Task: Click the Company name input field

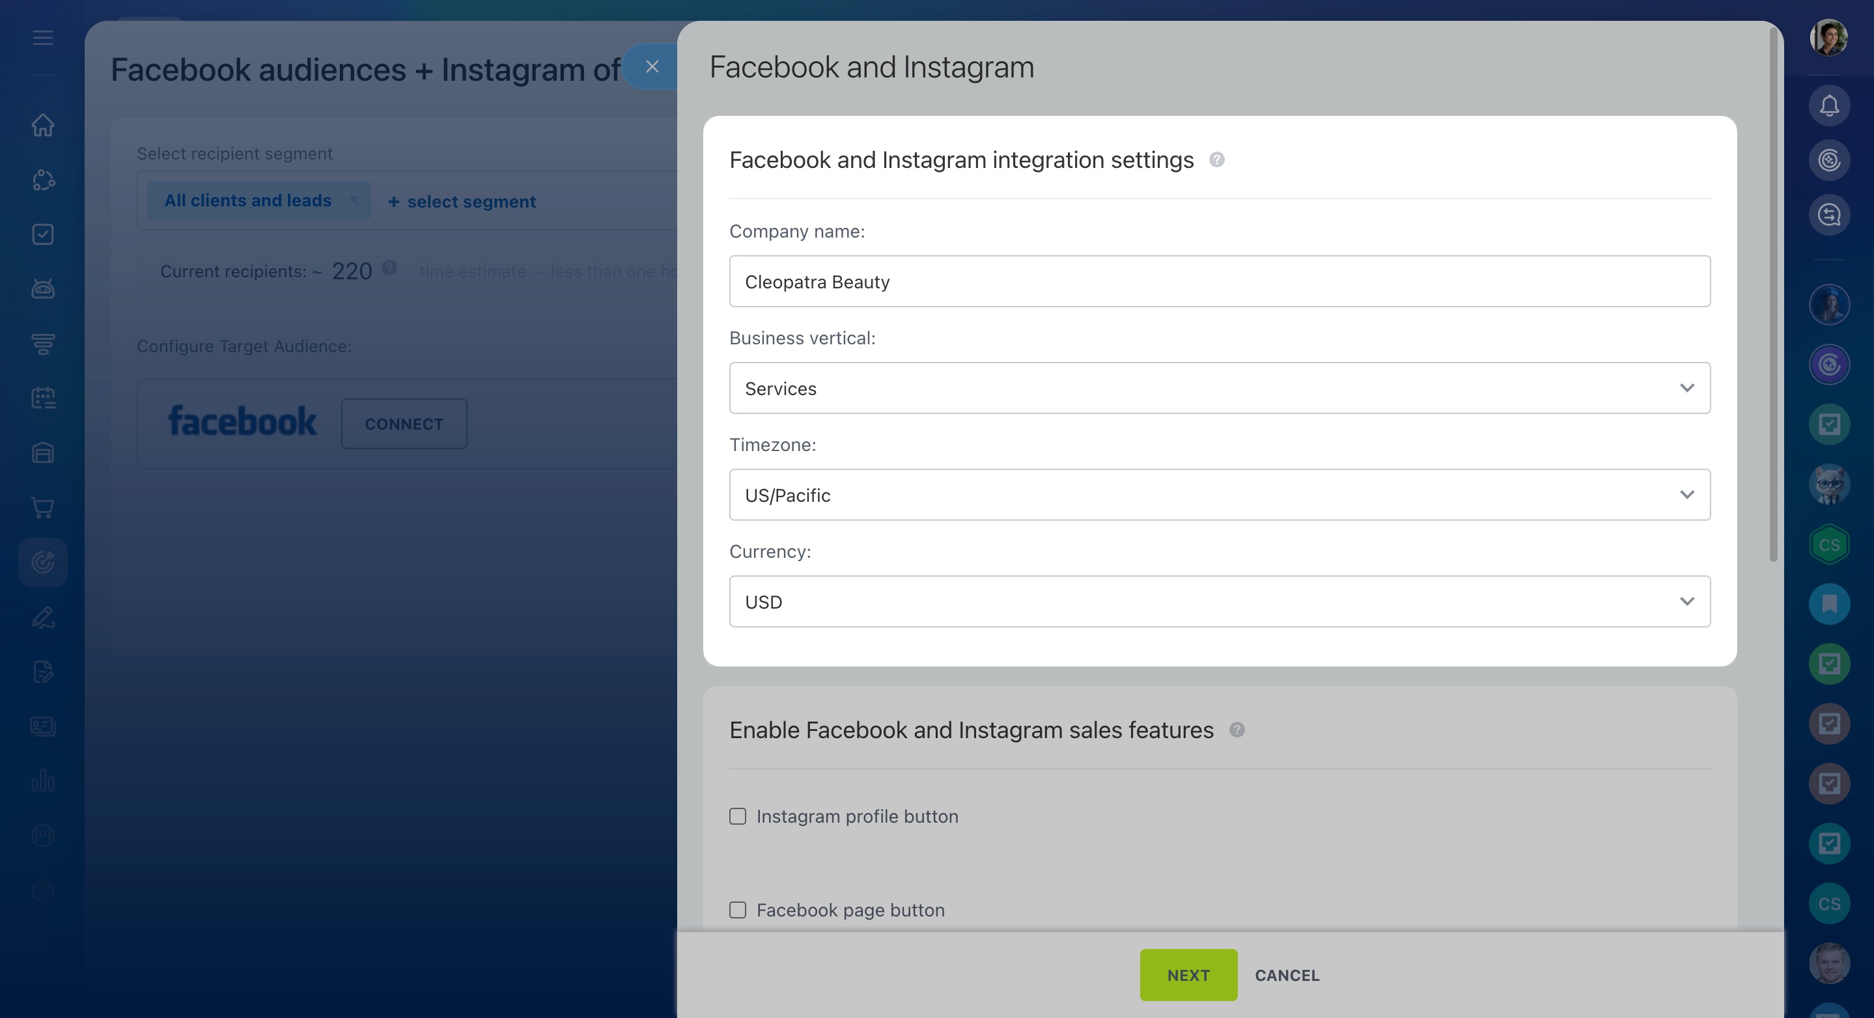Action: coord(1219,281)
